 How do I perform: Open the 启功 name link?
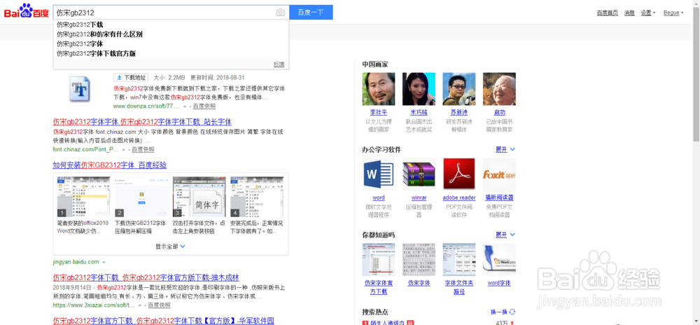(x=499, y=113)
